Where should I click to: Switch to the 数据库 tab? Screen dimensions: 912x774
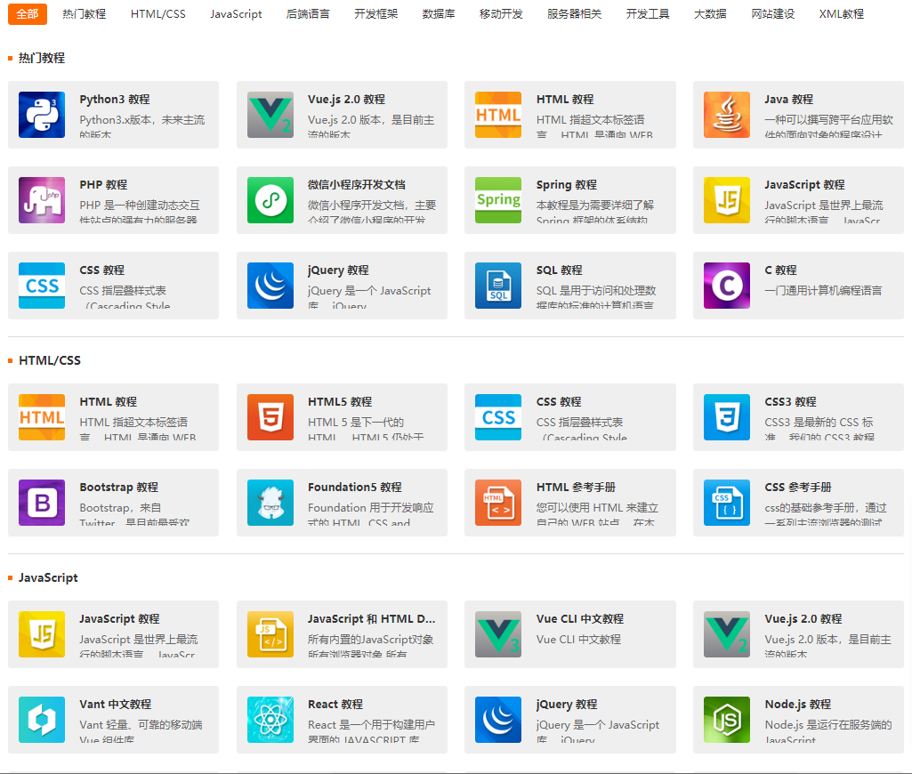[439, 14]
